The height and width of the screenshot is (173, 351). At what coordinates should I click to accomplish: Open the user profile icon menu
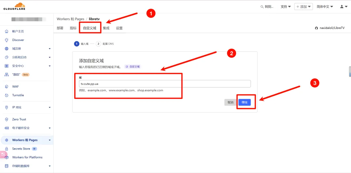pos(344,7)
